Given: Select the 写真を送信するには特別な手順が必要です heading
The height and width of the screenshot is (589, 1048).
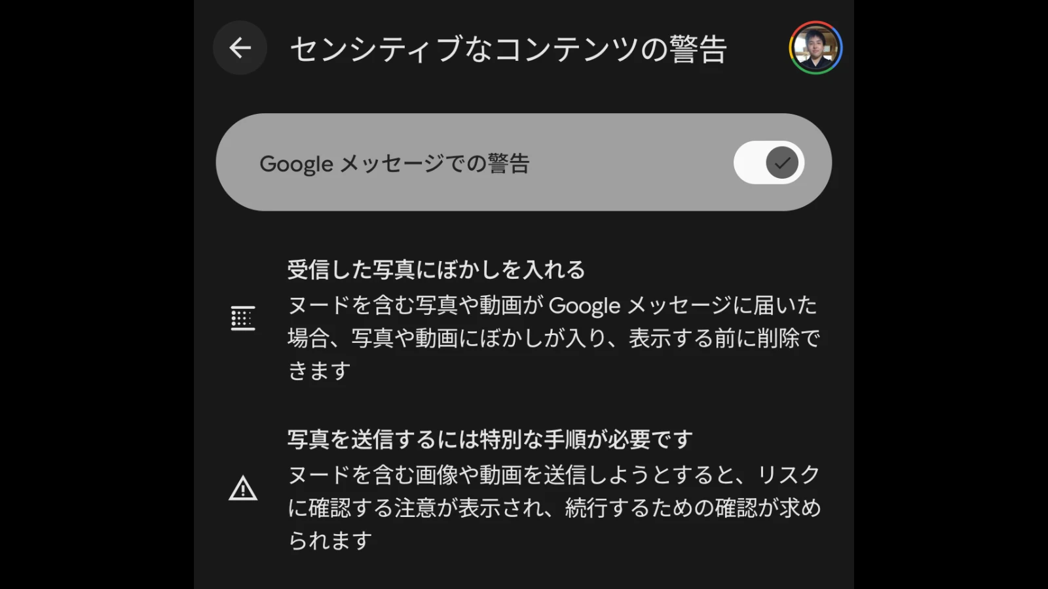Looking at the screenshot, I should point(490,439).
